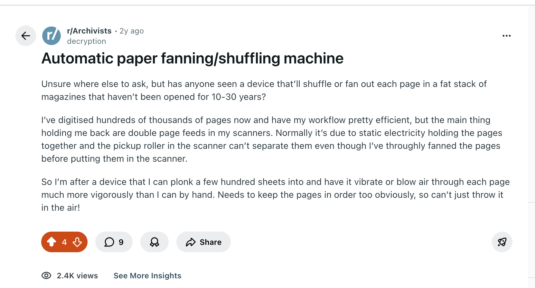Click the r/Archivists community avatar
Image resolution: width=535 pixels, height=288 pixels.
(x=52, y=36)
